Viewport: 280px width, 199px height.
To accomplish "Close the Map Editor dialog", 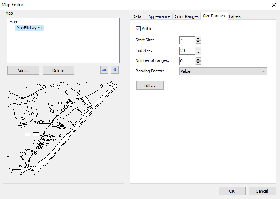I will pos(274,5).
